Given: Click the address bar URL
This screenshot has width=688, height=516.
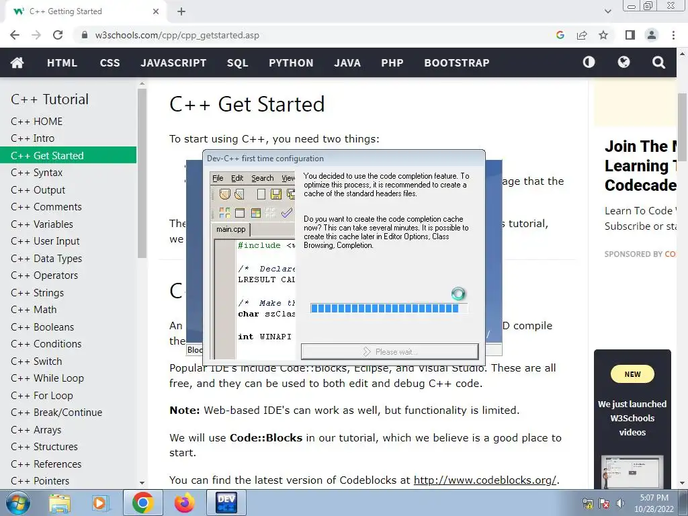Looking at the screenshot, I should (177, 35).
